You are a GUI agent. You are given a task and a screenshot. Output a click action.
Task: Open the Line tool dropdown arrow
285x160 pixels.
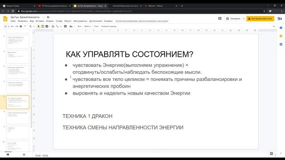click(x=61, y=26)
